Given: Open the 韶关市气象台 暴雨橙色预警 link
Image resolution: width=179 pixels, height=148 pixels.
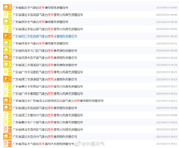Looking at the screenshot, I should 40,8.
